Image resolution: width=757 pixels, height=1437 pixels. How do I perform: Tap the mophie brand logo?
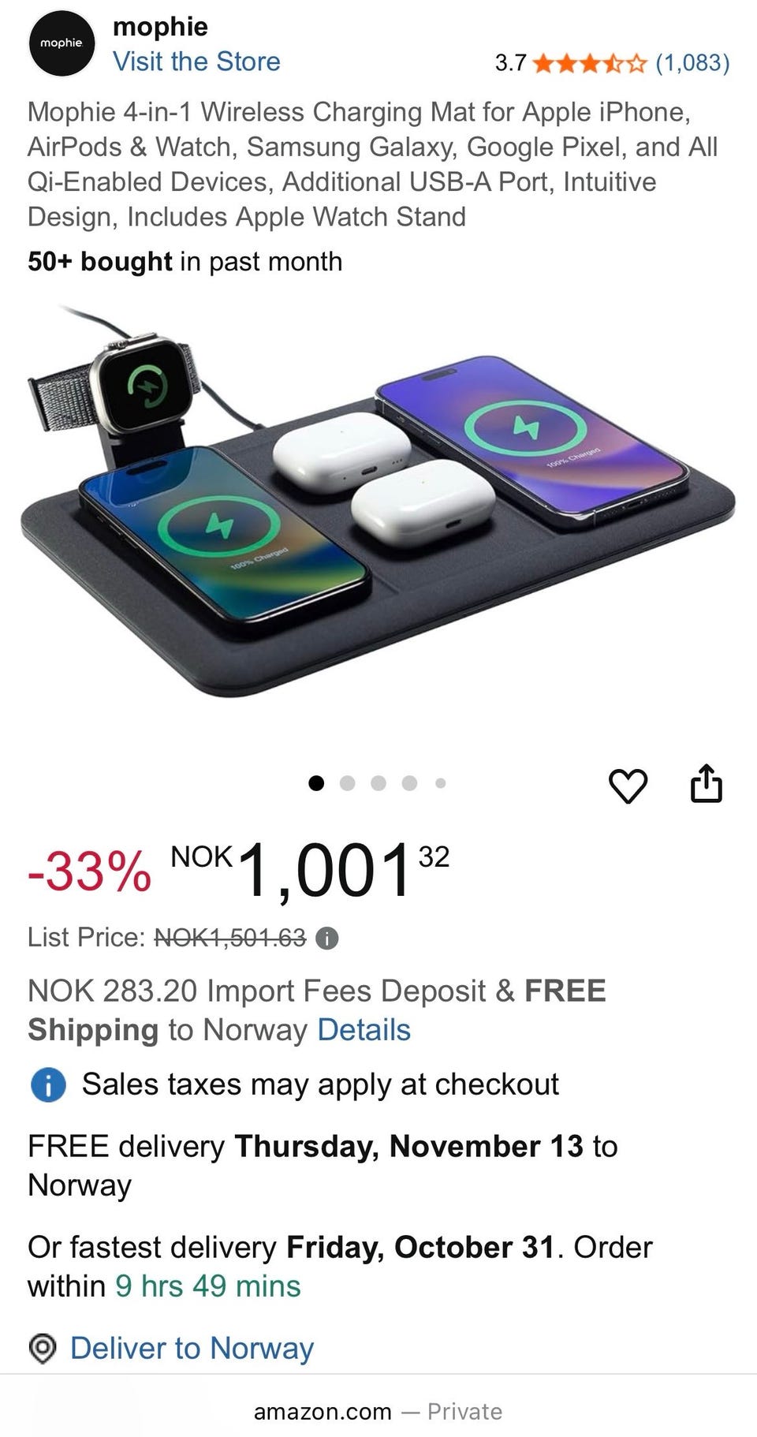[62, 43]
